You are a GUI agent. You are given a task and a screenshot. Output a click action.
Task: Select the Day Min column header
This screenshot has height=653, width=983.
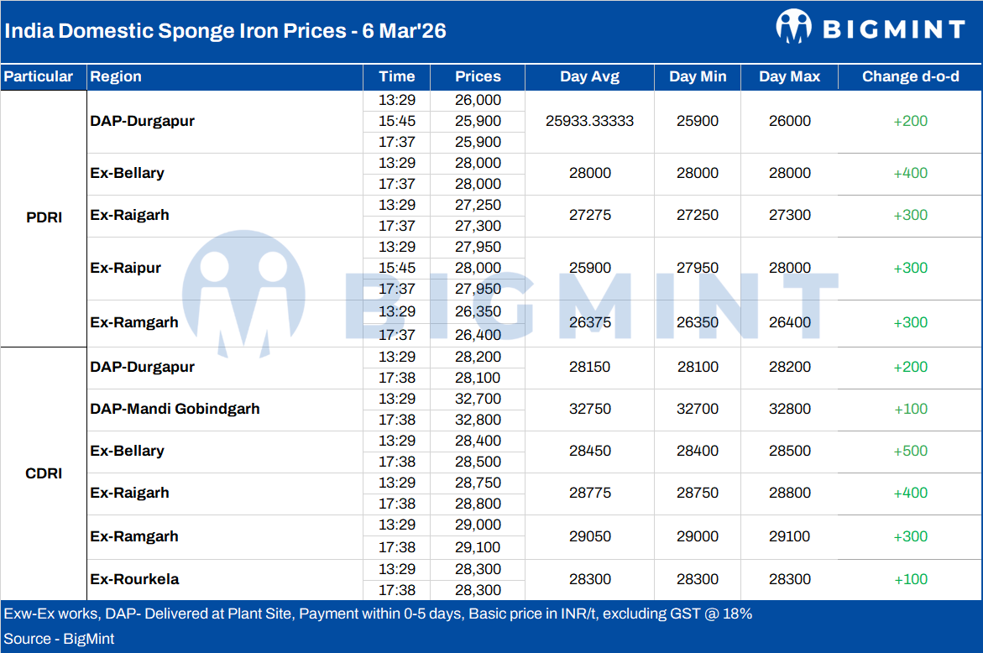(x=698, y=76)
